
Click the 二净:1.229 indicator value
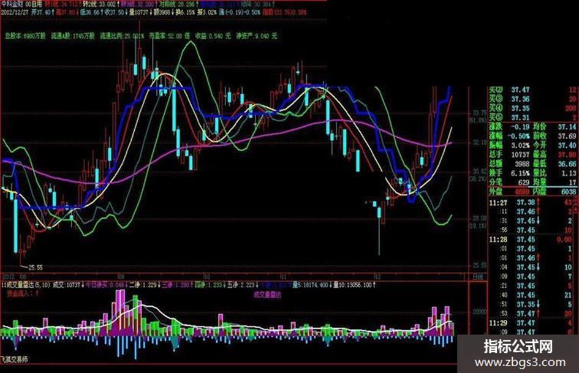145,285
